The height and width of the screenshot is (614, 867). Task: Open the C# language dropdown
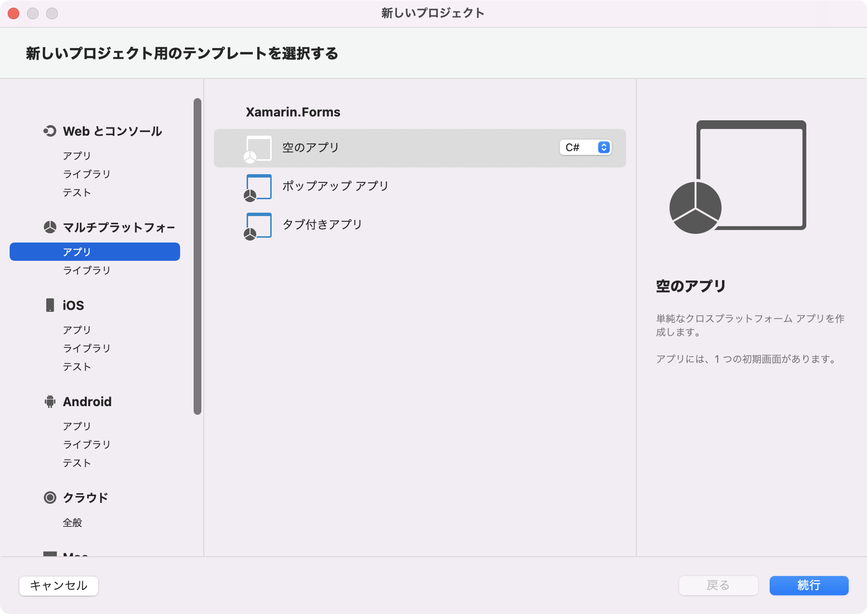coord(585,148)
